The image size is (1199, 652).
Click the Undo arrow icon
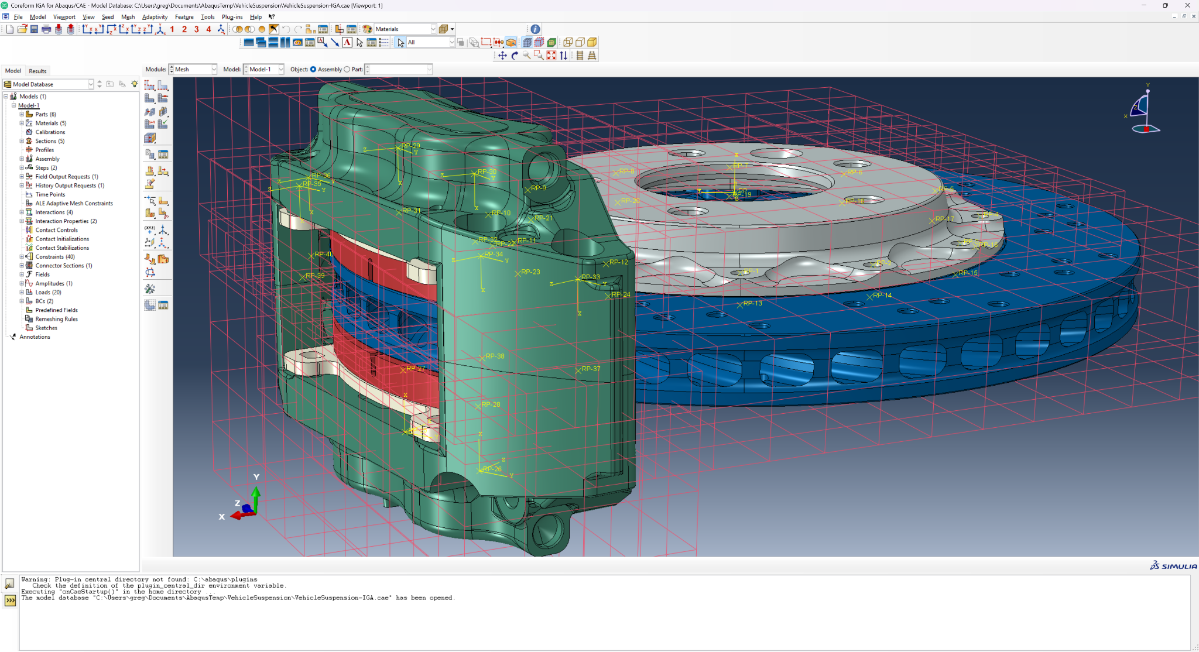click(x=286, y=29)
